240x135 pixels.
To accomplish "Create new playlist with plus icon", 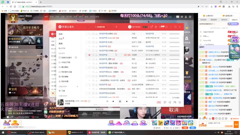I will coord(77,86).
